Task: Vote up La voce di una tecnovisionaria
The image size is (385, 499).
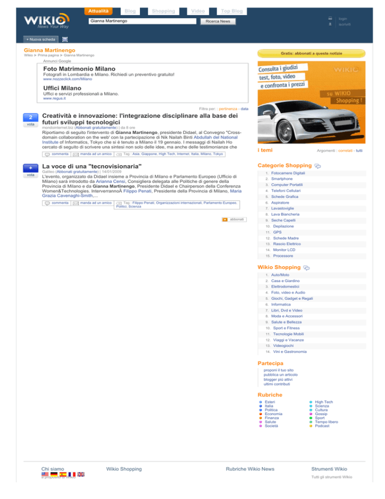Action: tap(31, 168)
